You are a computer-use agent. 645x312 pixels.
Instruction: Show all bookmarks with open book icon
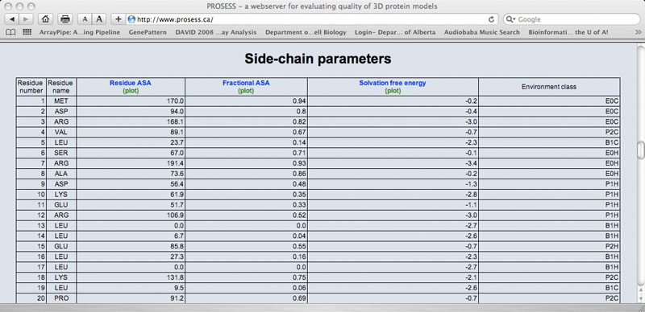tap(11, 32)
